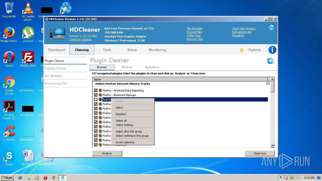Open Acrobat Reader DC desktop shortcut

[x=9, y=110]
